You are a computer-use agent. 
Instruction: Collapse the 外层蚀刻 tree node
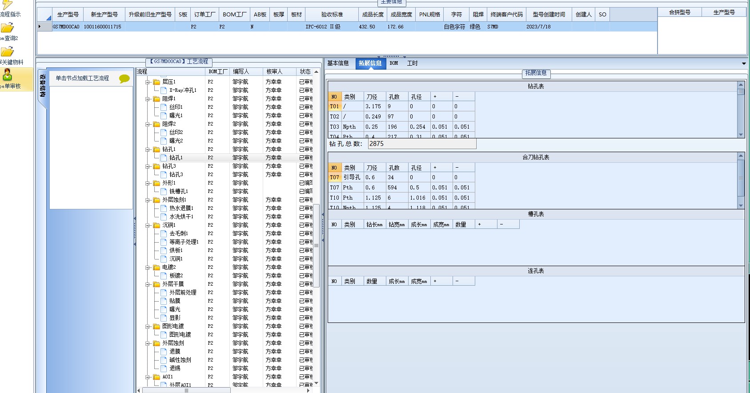147,343
